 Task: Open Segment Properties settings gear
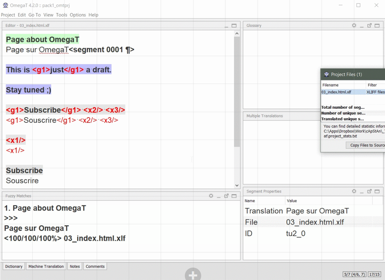point(354,191)
